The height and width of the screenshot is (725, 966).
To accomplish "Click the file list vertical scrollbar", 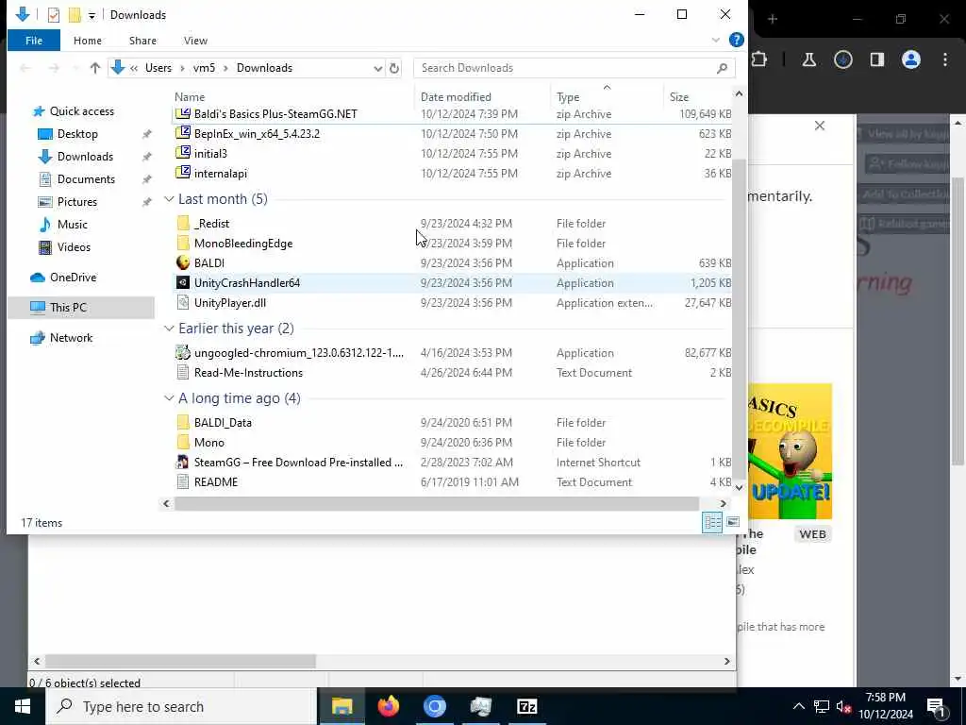I will coord(739,319).
